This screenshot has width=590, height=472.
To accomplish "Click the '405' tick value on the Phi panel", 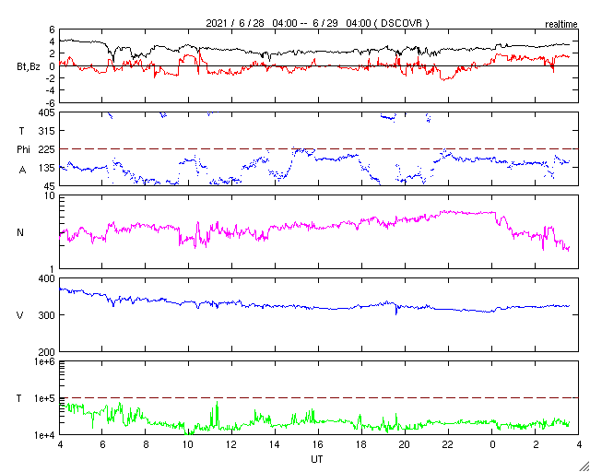I will point(48,112).
